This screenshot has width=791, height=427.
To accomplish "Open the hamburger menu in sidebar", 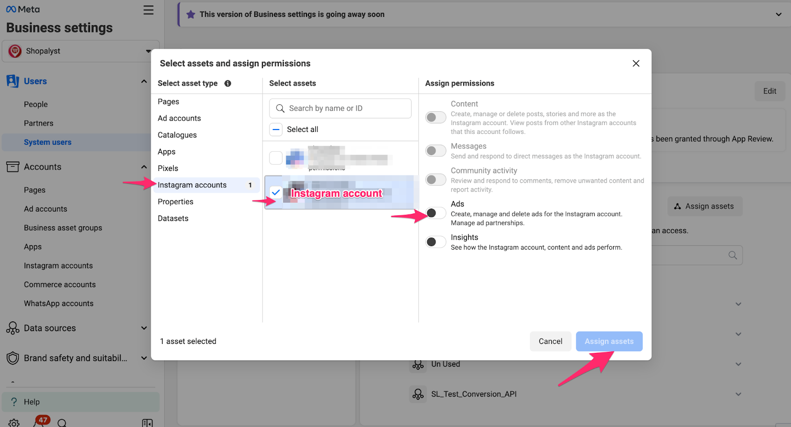I will 148,10.
